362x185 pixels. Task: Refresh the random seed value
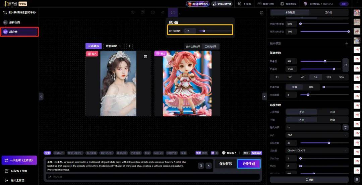click(345, 127)
